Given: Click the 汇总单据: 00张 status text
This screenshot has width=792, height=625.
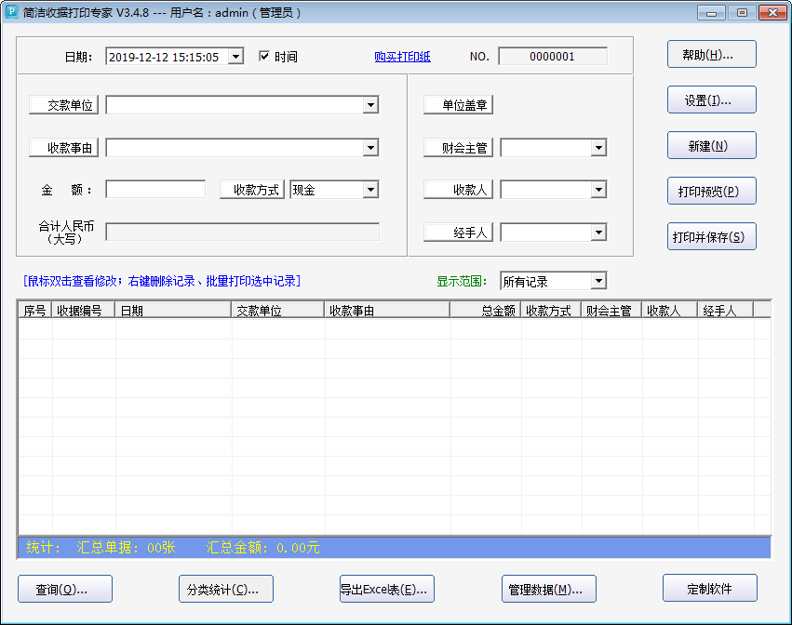Looking at the screenshot, I should coord(126,547).
